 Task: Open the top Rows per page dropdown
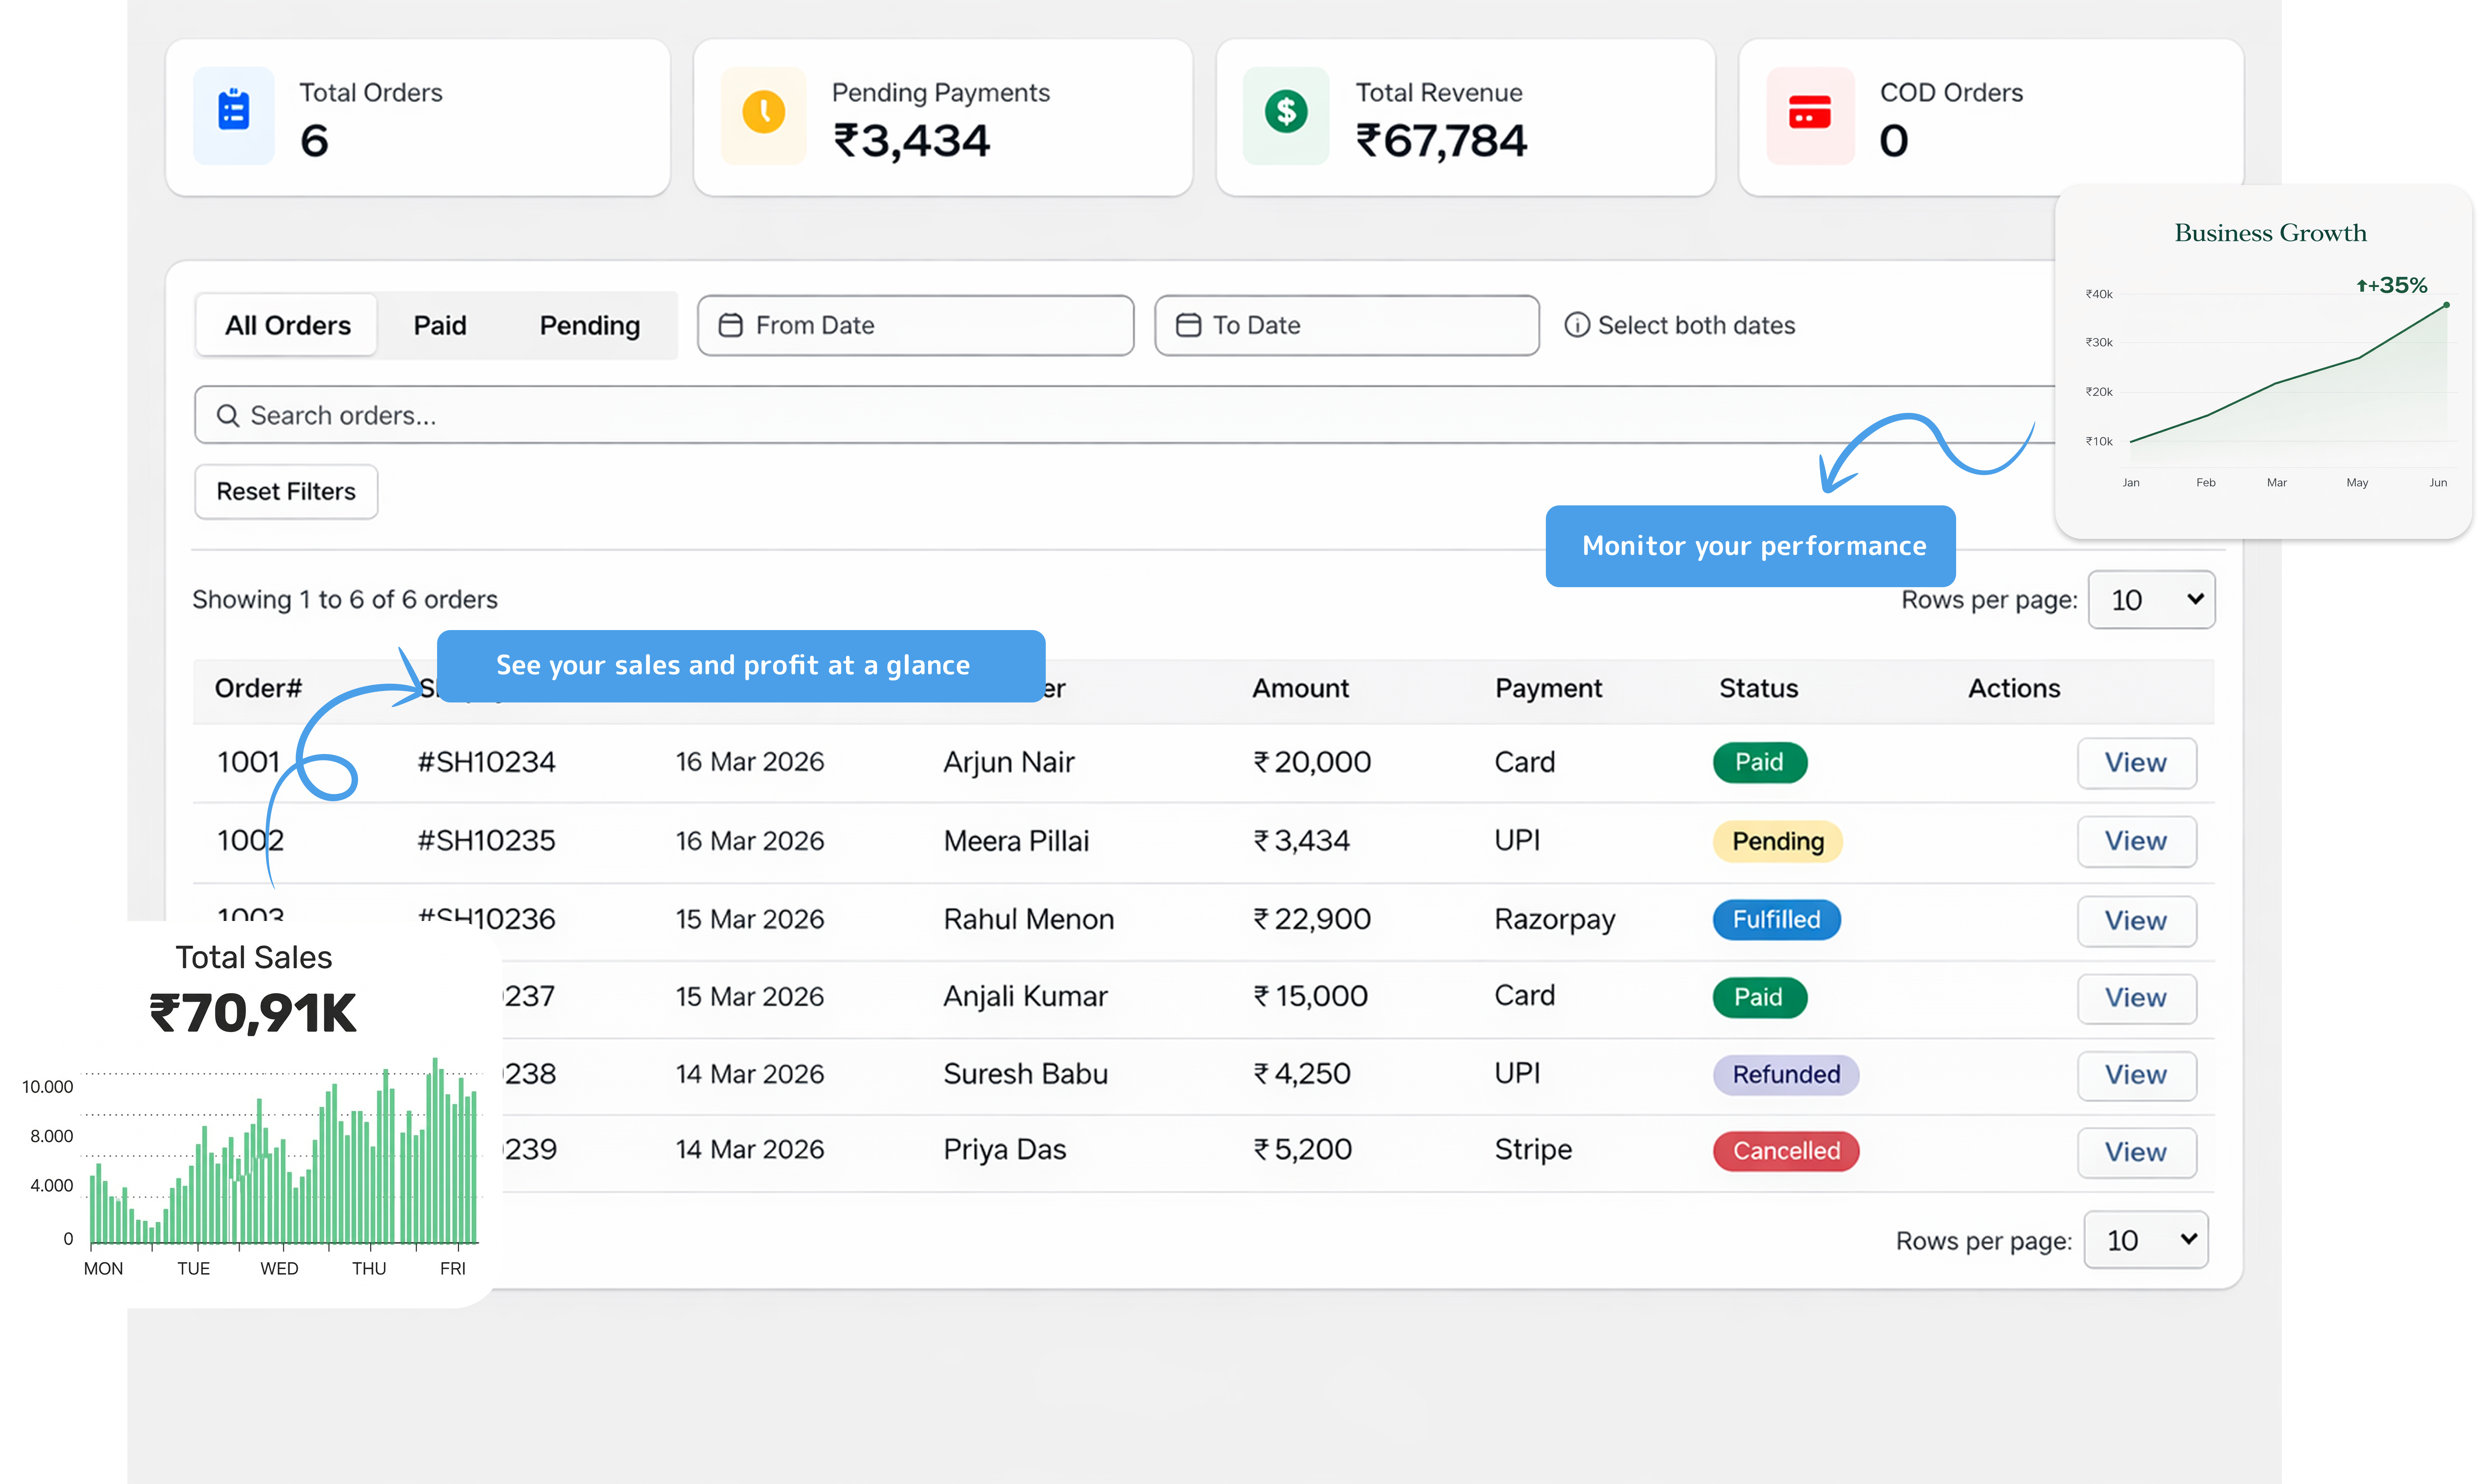click(2151, 599)
